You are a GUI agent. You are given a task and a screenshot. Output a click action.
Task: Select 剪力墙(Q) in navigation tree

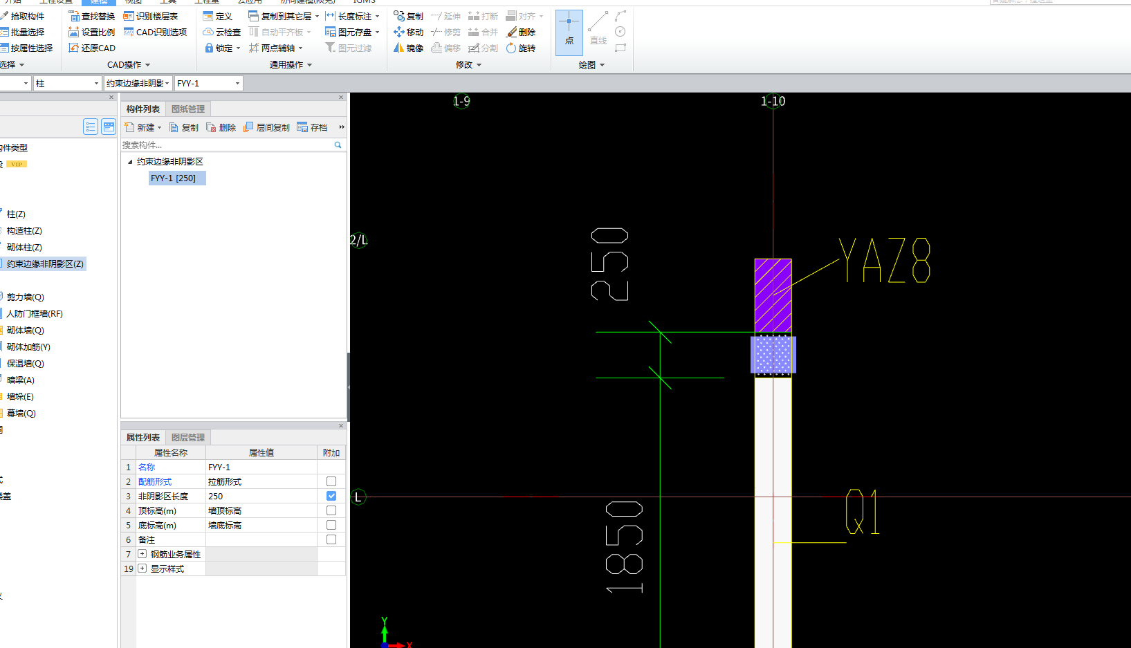click(x=26, y=297)
